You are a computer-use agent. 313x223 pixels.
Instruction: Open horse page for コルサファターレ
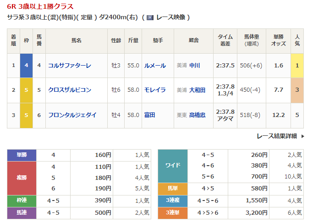tap(70, 66)
